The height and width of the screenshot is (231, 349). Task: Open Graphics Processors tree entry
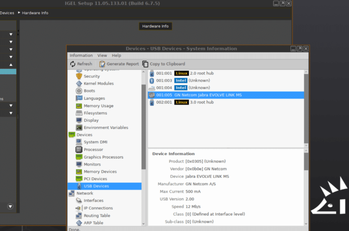coord(103,157)
